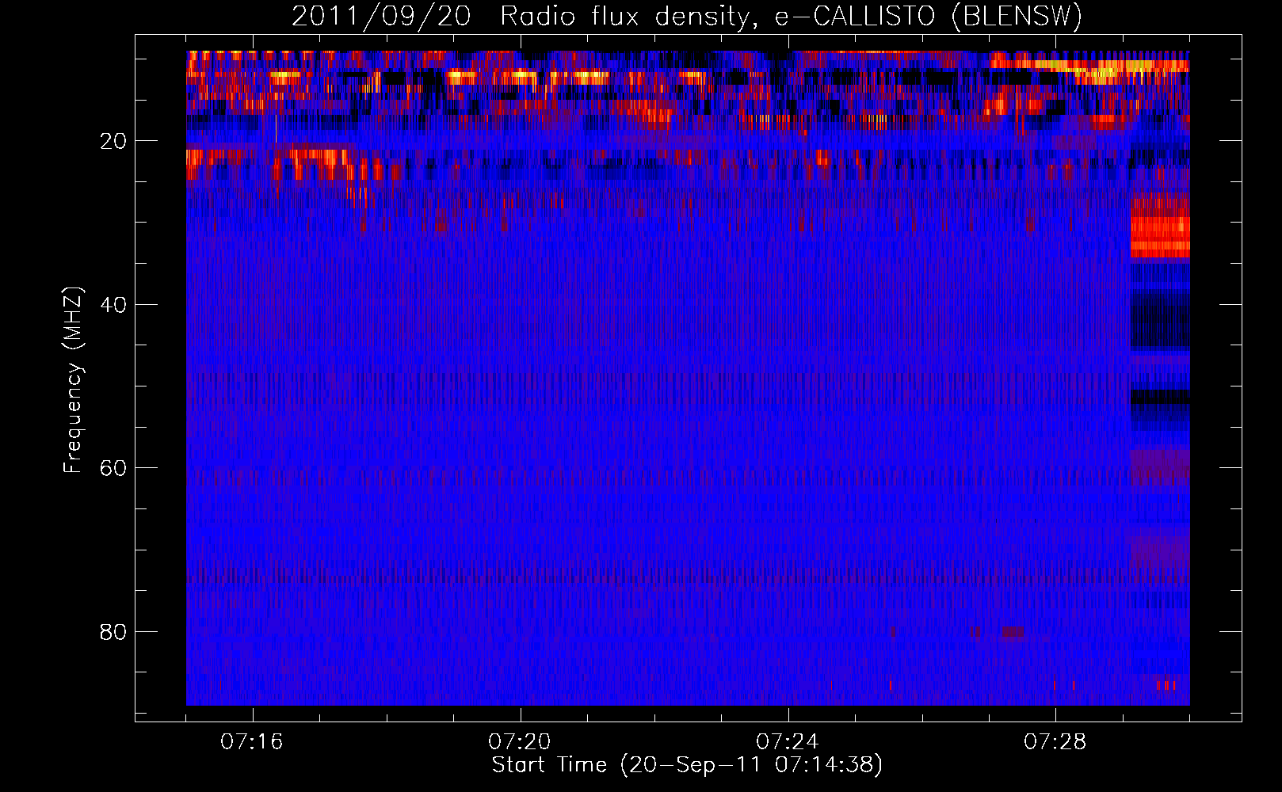This screenshot has height=792, width=1282.
Task: Click the 'Frequency (MHZ)' axis label
Action: pyautogui.click(x=73, y=380)
